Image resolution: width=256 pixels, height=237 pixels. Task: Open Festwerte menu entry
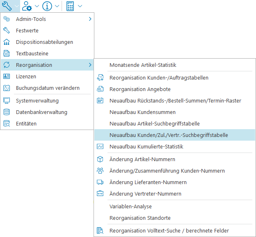(x=27, y=30)
